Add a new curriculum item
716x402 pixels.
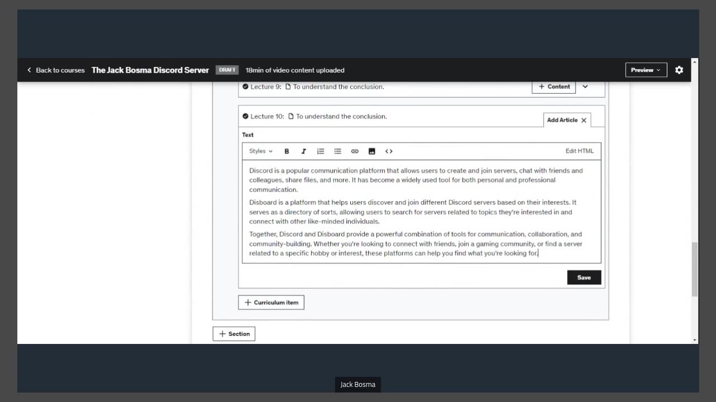click(271, 303)
